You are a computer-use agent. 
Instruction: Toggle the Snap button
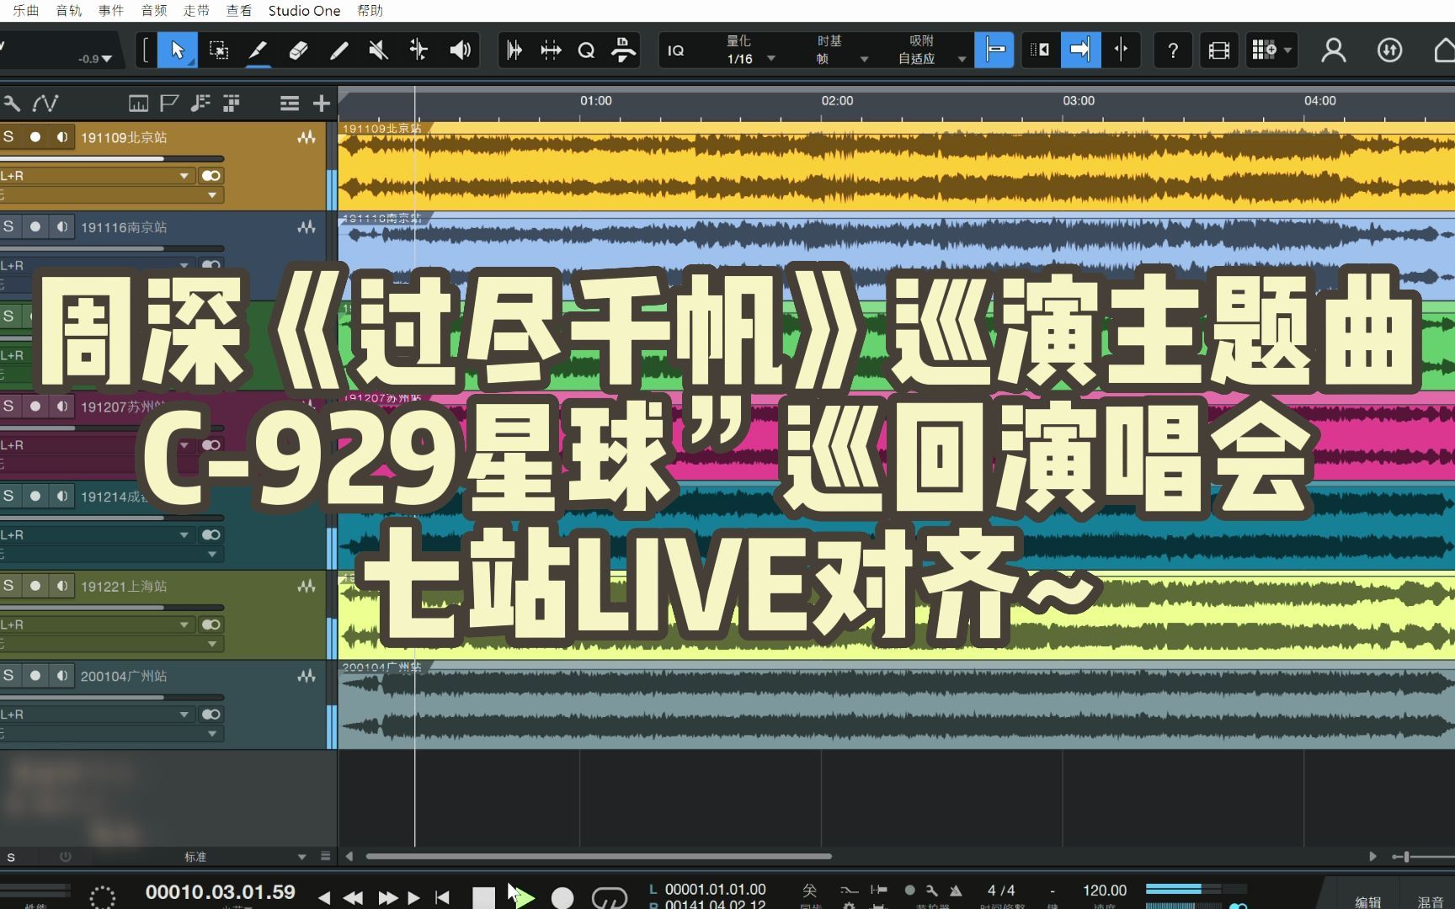pos(994,50)
